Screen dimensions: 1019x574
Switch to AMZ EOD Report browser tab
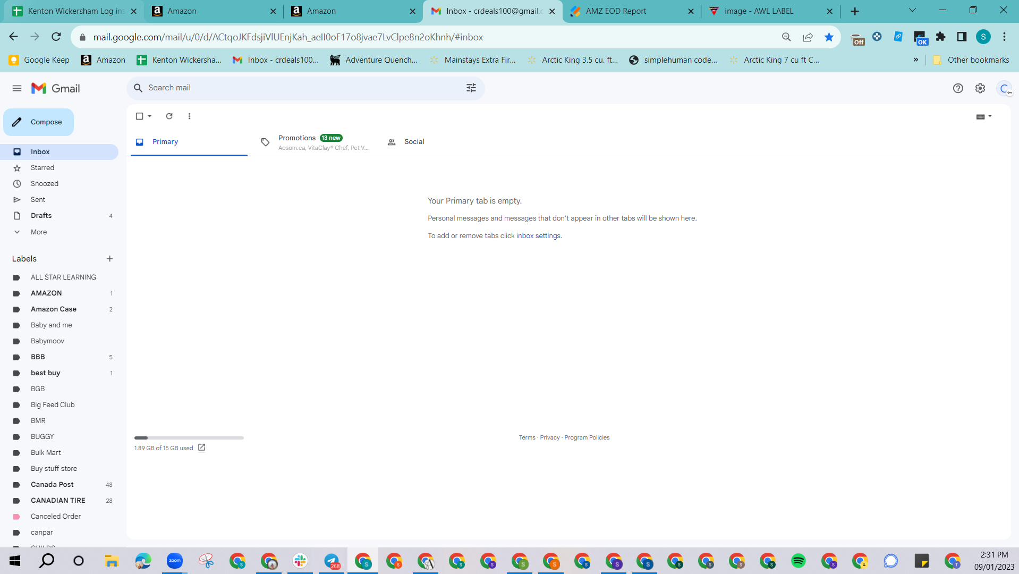632,11
